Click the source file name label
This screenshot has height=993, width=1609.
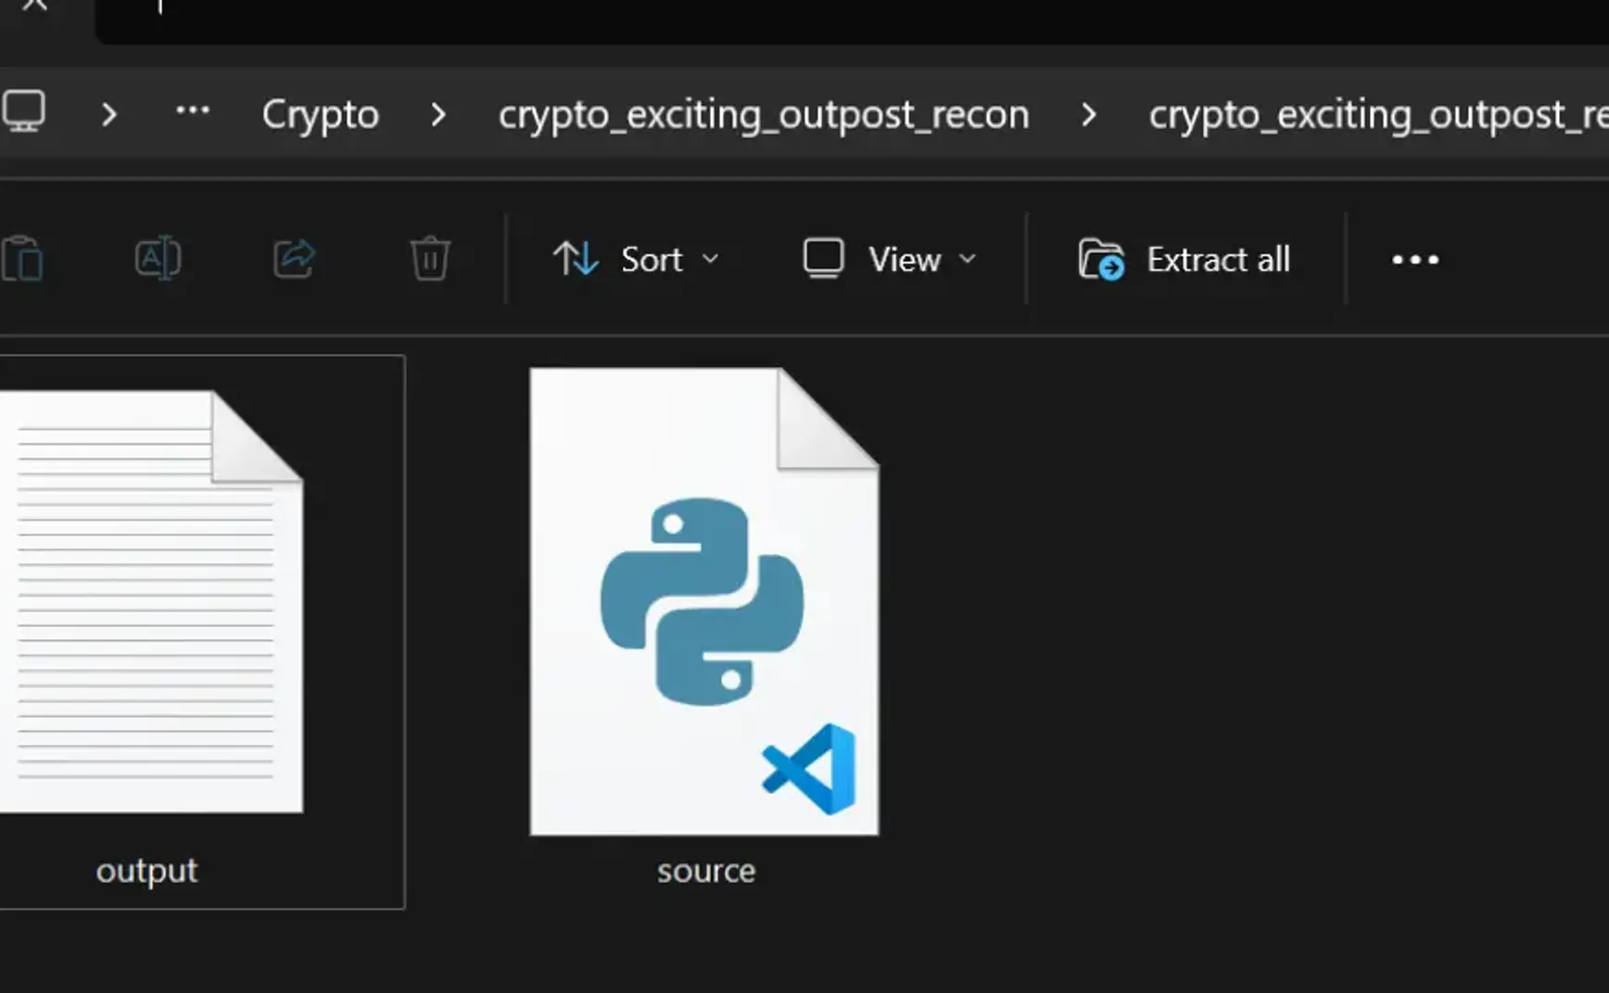click(x=705, y=871)
